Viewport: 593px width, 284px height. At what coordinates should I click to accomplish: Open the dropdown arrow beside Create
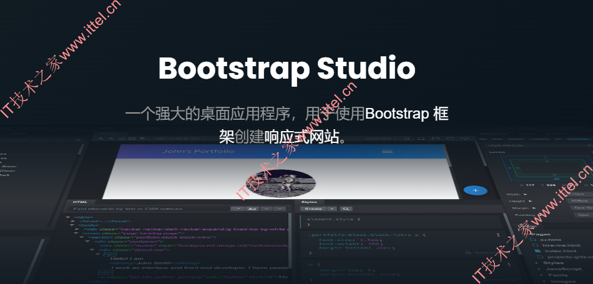[331, 208]
